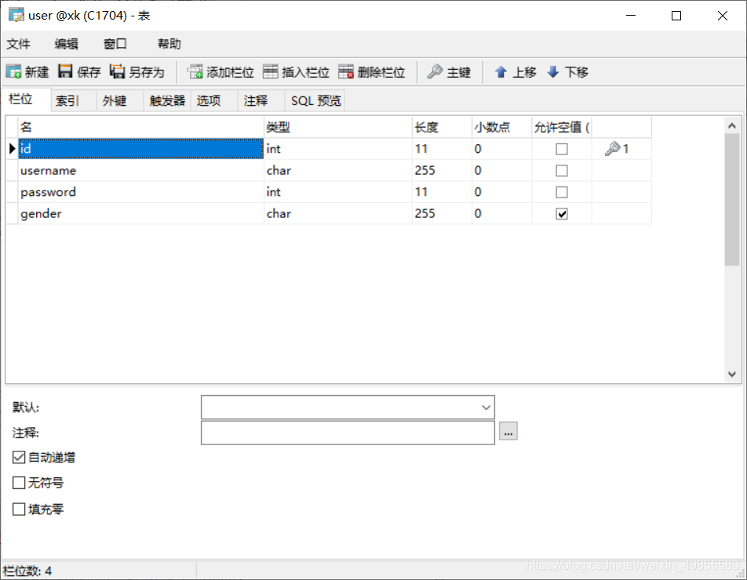Enable 允许空值 for the username field

tap(561, 170)
